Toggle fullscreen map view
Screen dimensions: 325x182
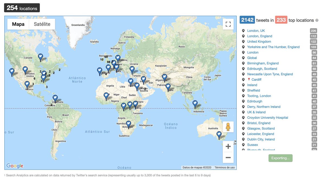[228, 24]
